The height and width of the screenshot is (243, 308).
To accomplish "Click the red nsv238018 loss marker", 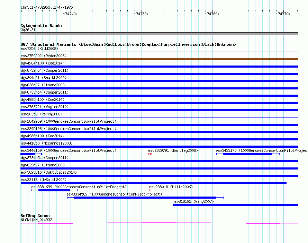I will (x=150, y=190).
